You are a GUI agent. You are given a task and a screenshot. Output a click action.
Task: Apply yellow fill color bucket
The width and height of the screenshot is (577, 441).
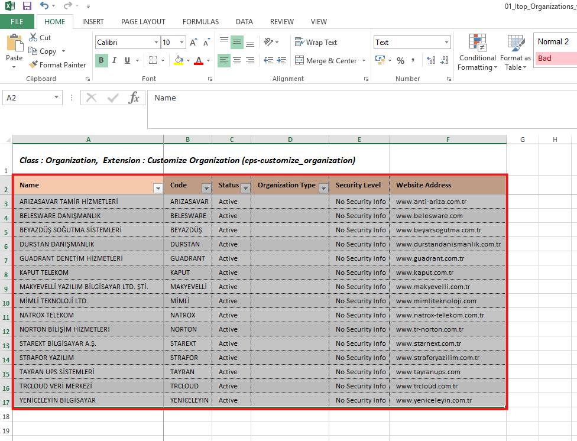[179, 60]
